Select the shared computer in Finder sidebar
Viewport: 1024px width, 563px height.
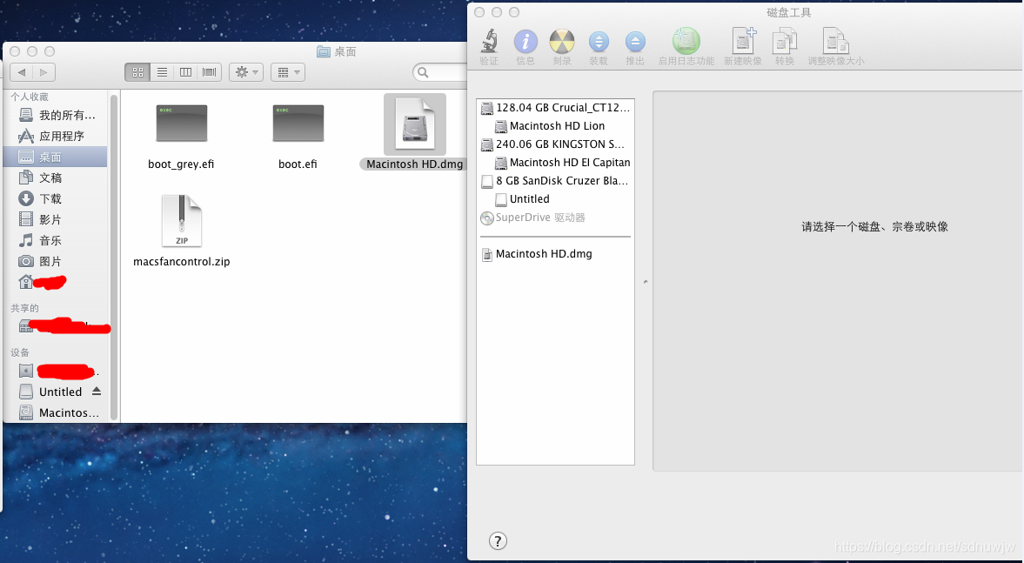tap(57, 326)
